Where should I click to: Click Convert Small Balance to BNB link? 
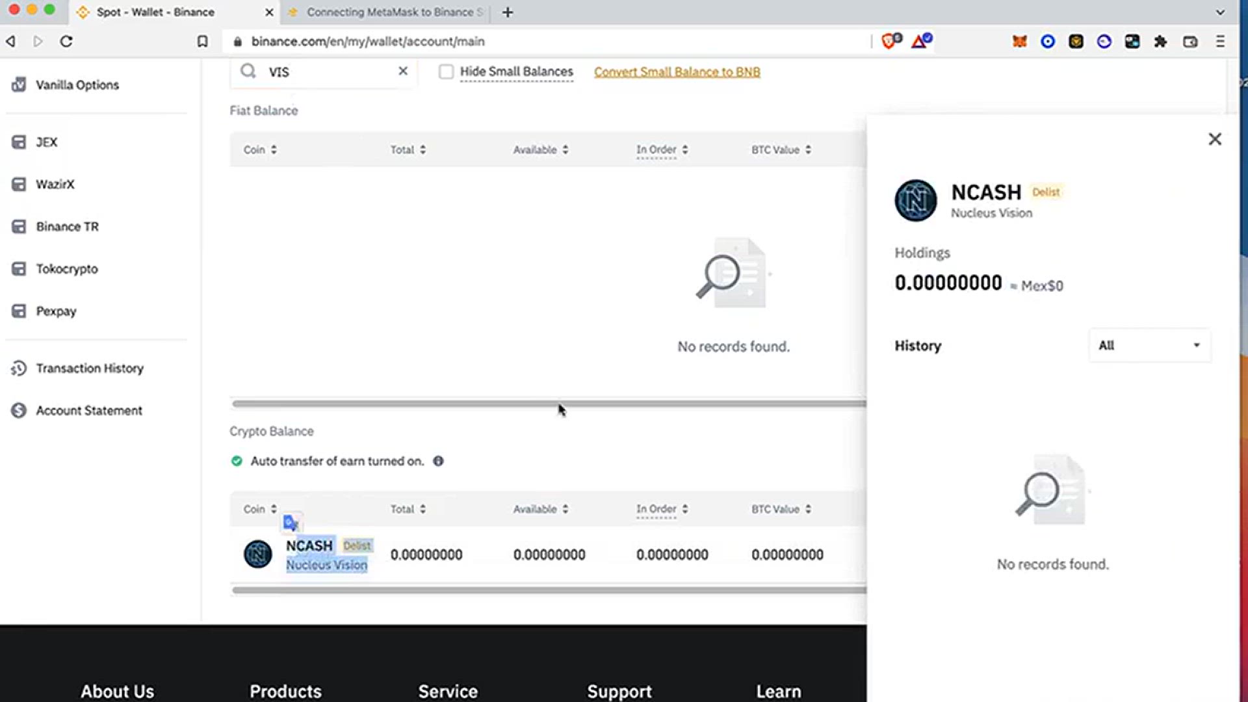tap(677, 72)
